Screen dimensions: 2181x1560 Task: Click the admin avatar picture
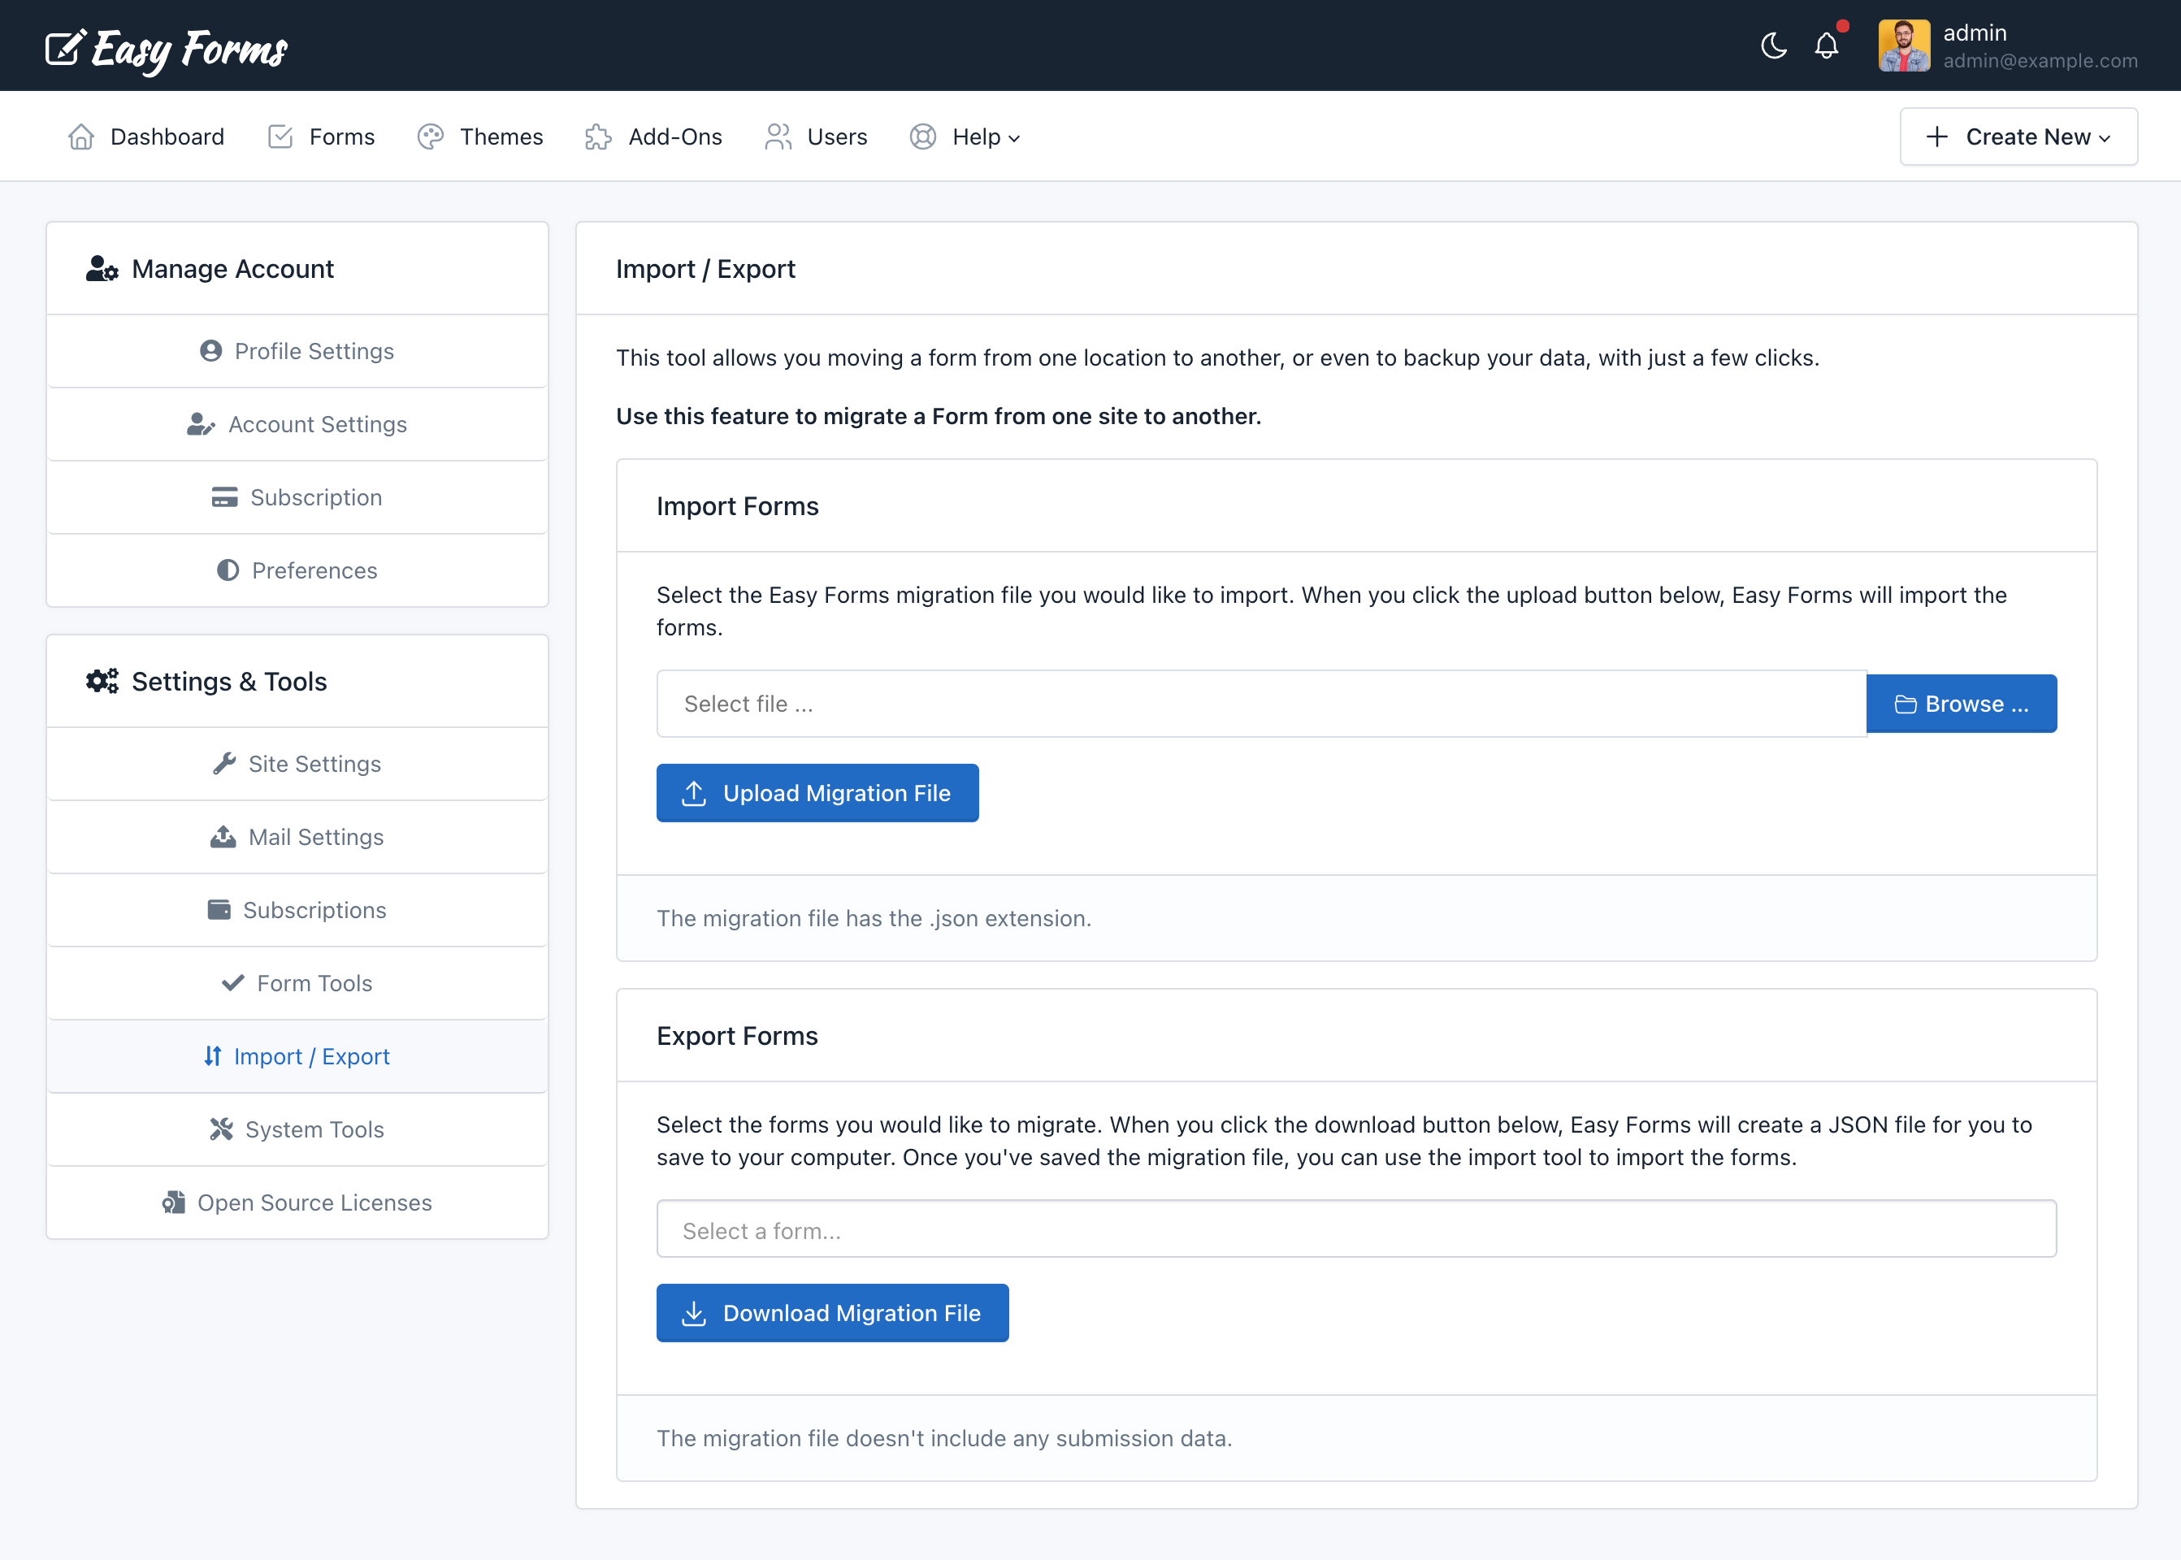tap(1904, 45)
